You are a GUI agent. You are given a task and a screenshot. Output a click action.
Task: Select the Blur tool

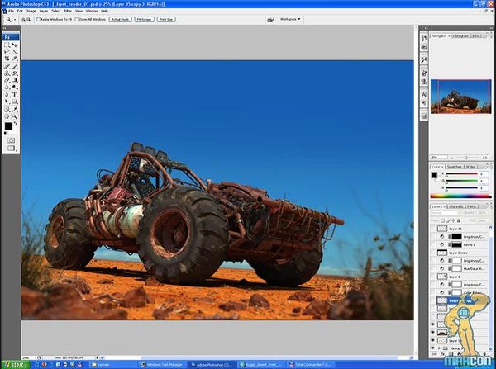coord(7,88)
